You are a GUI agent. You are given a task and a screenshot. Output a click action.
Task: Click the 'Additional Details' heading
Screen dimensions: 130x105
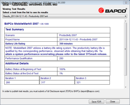[17, 63]
